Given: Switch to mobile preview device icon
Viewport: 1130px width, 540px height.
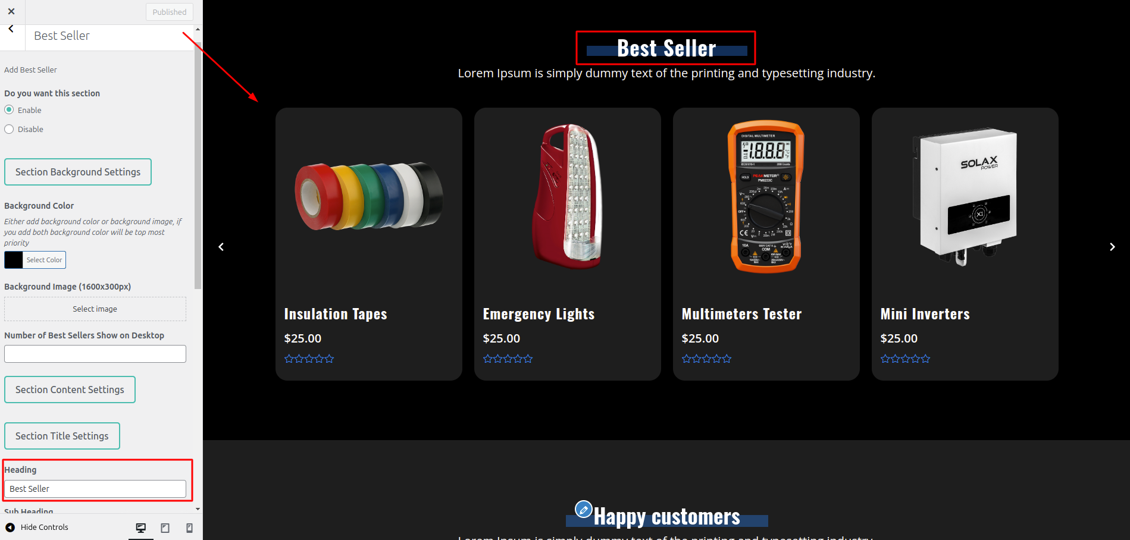Looking at the screenshot, I should tap(189, 528).
